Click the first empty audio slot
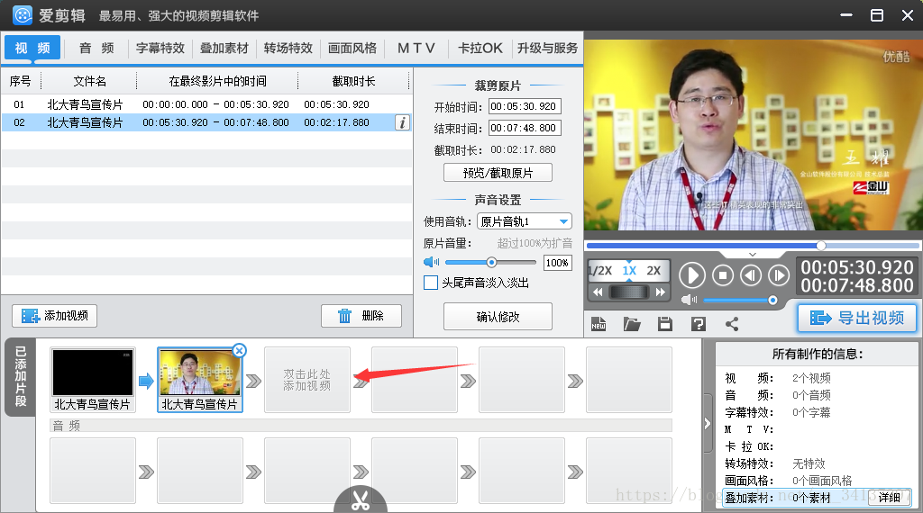The image size is (923, 513). pos(93,471)
